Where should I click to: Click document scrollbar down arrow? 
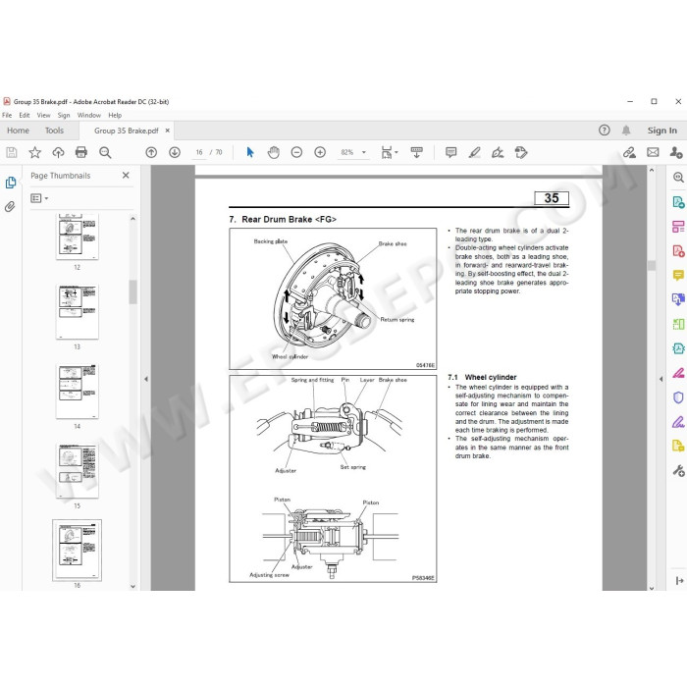pyautogui.click(x=652, y=588)
